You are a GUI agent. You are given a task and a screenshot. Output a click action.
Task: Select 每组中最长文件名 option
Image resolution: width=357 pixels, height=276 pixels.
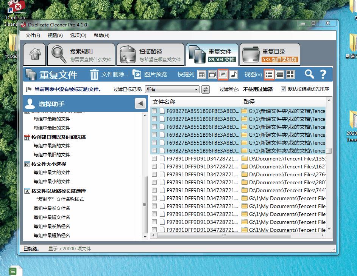(x=52, y=208)
